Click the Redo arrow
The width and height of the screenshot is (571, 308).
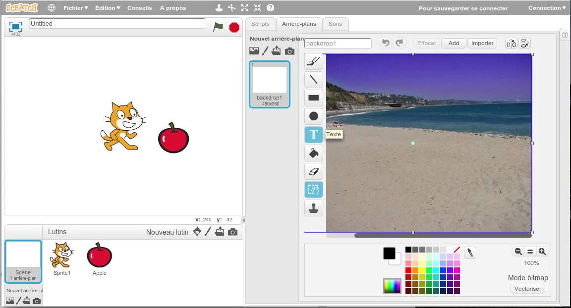[400, 43]
